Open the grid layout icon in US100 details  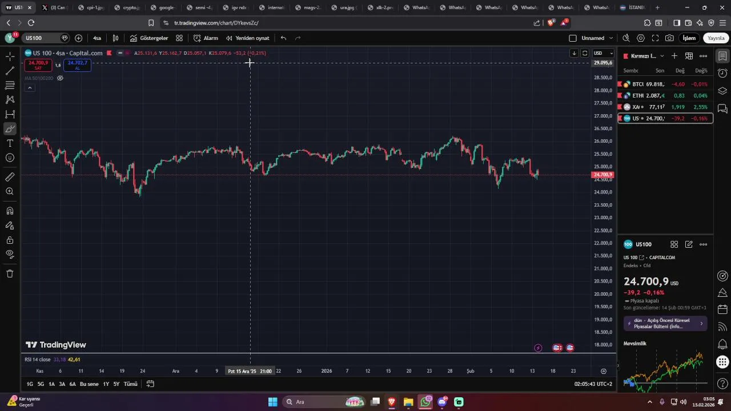point(674,244)
